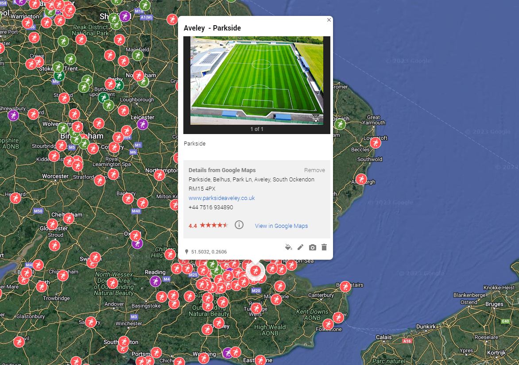Select the red marker near Maidstone
This screenshot has width=519, height=365.
[x=276, y=300]
